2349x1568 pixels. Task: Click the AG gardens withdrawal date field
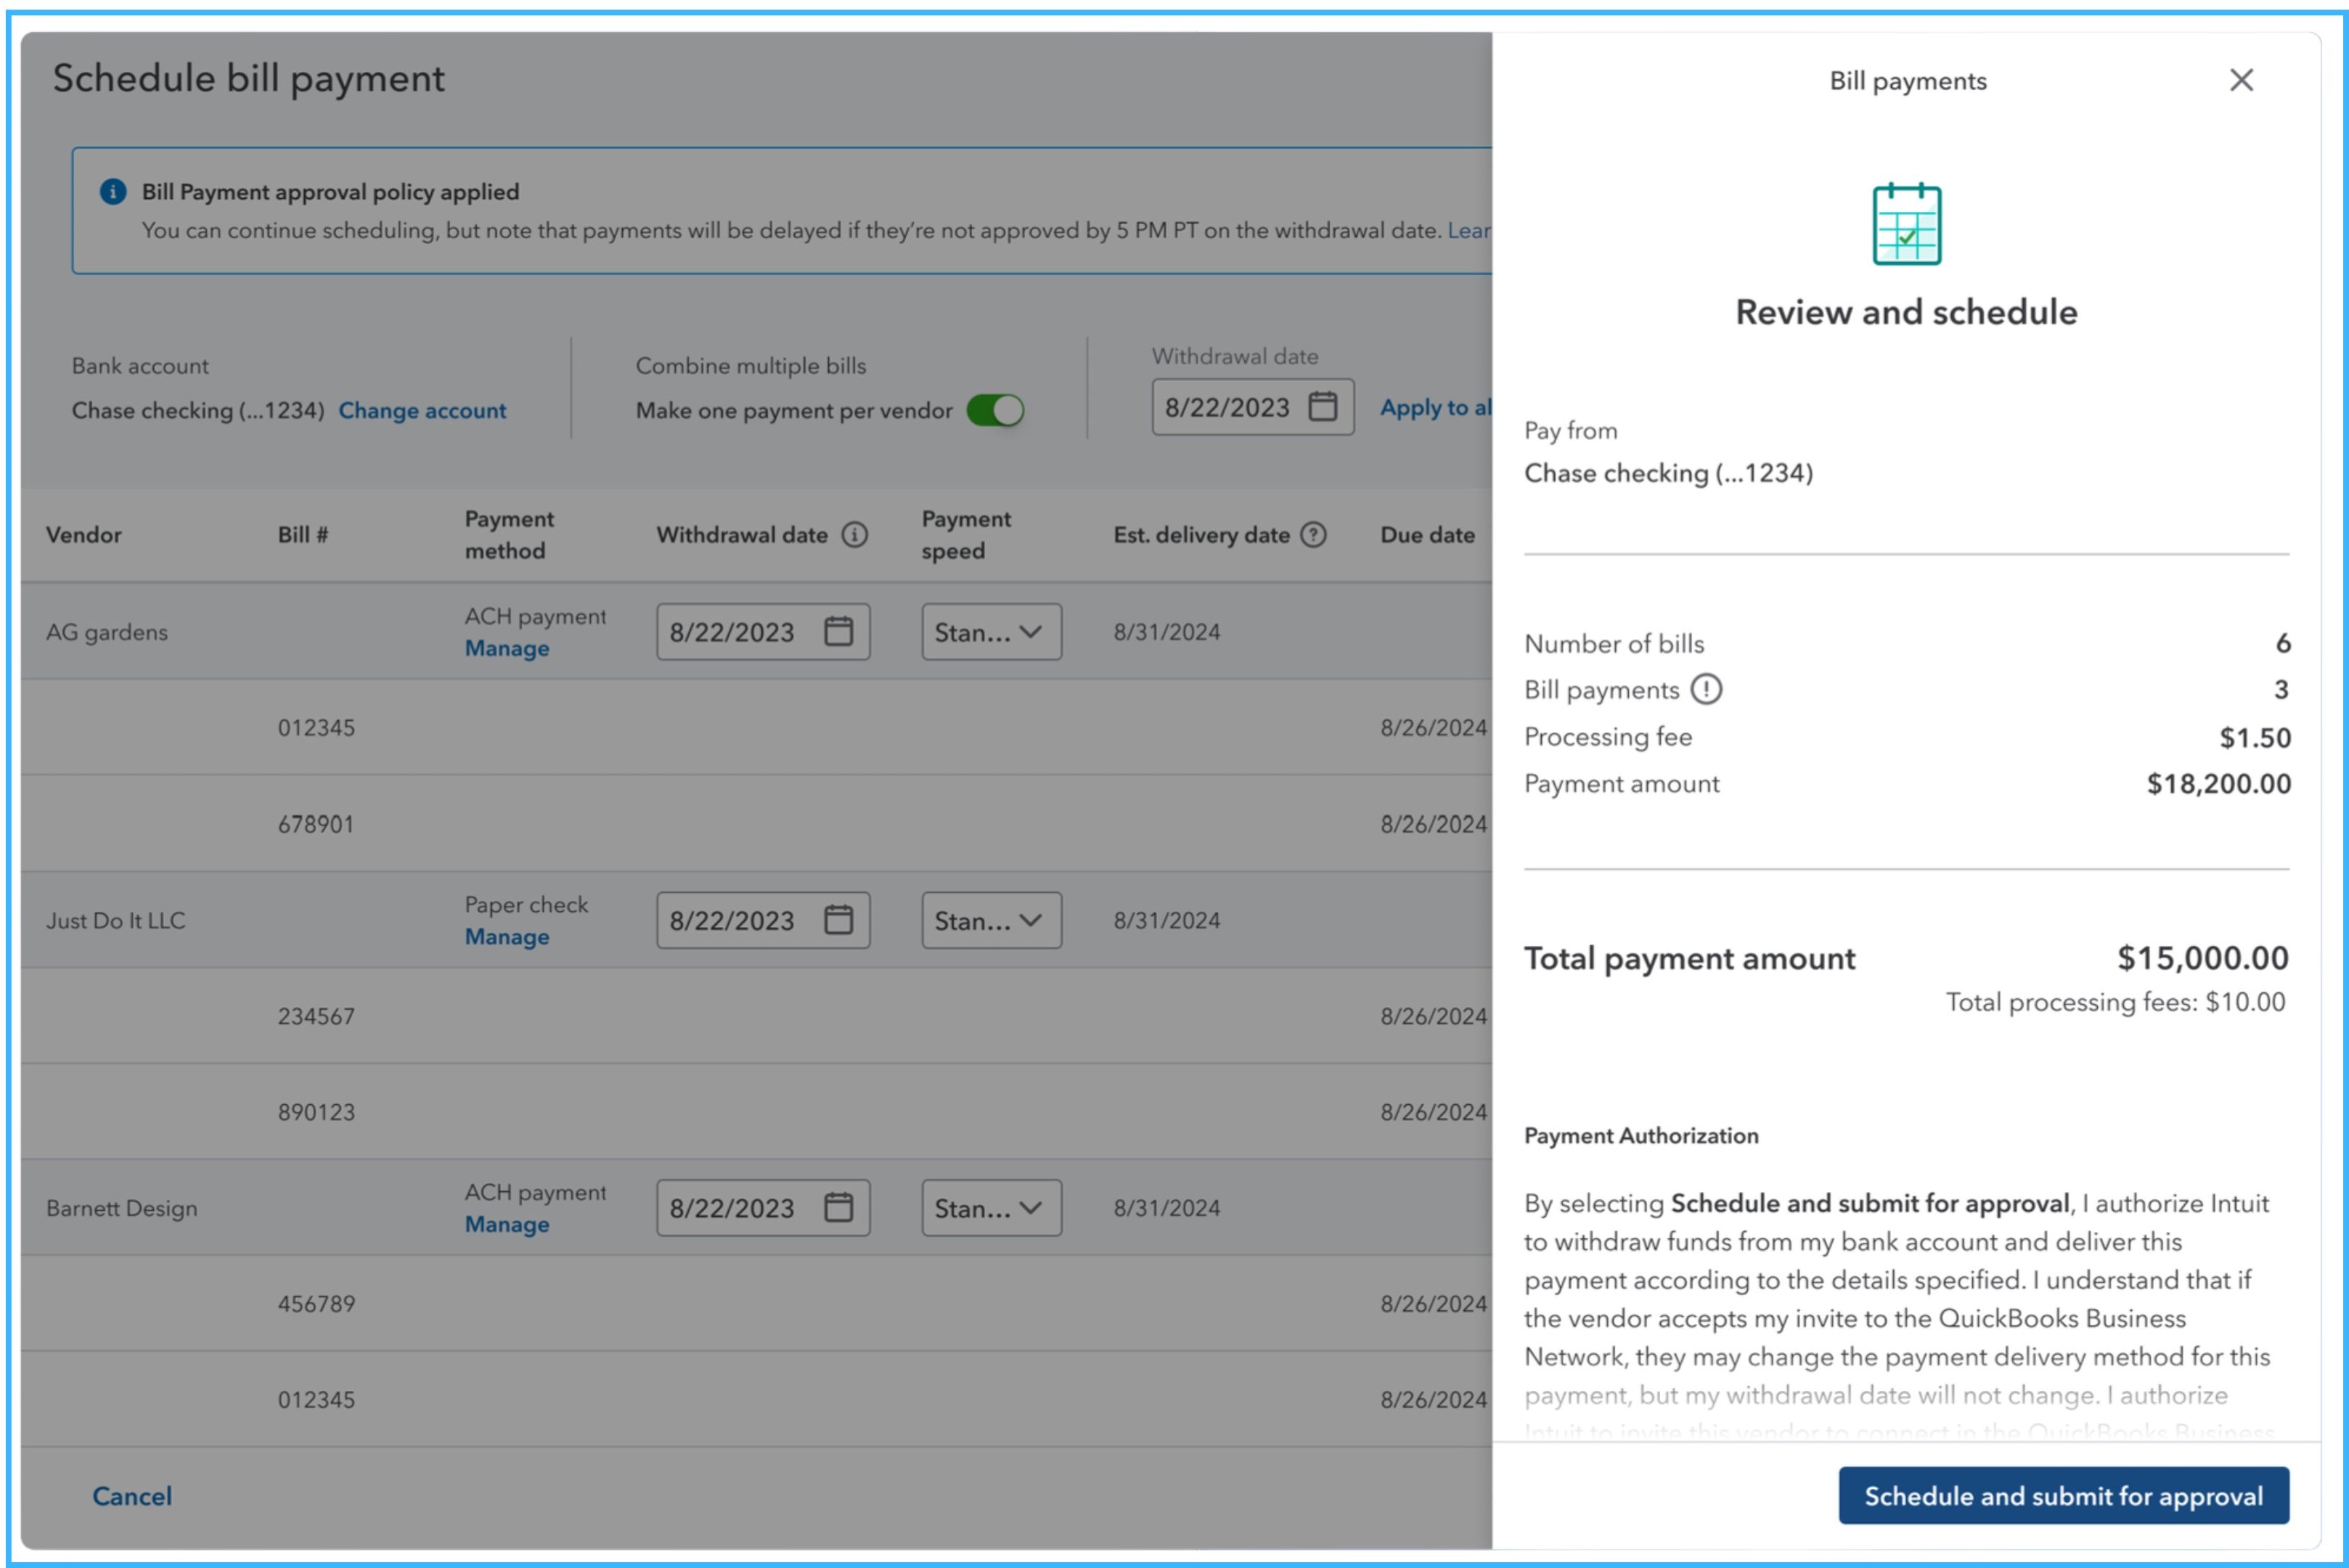pyautogui.click(x=733, y=632)
